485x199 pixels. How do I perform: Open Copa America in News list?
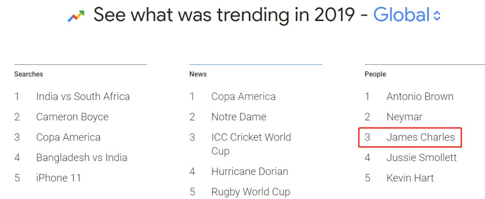(243, 97)
